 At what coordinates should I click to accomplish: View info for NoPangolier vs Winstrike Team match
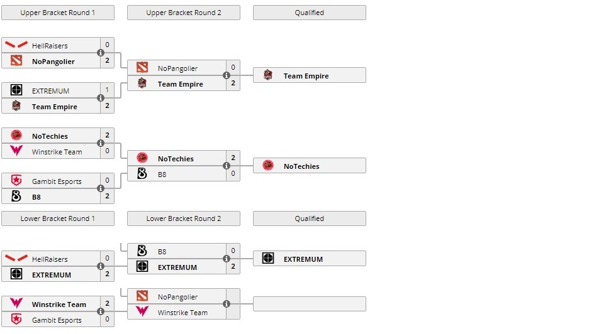click(x=227, y=304)
